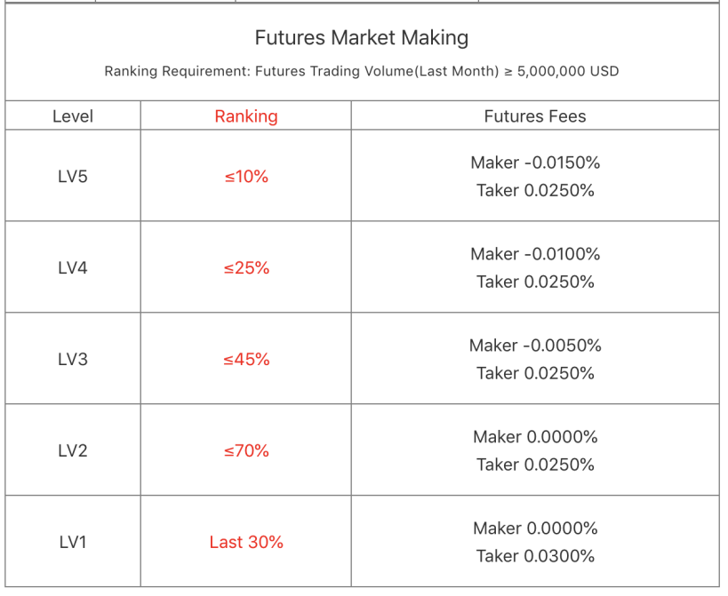The image size is (728, 596).
Task: Click the Maker -0.0050% fee text
Action: 535,346
